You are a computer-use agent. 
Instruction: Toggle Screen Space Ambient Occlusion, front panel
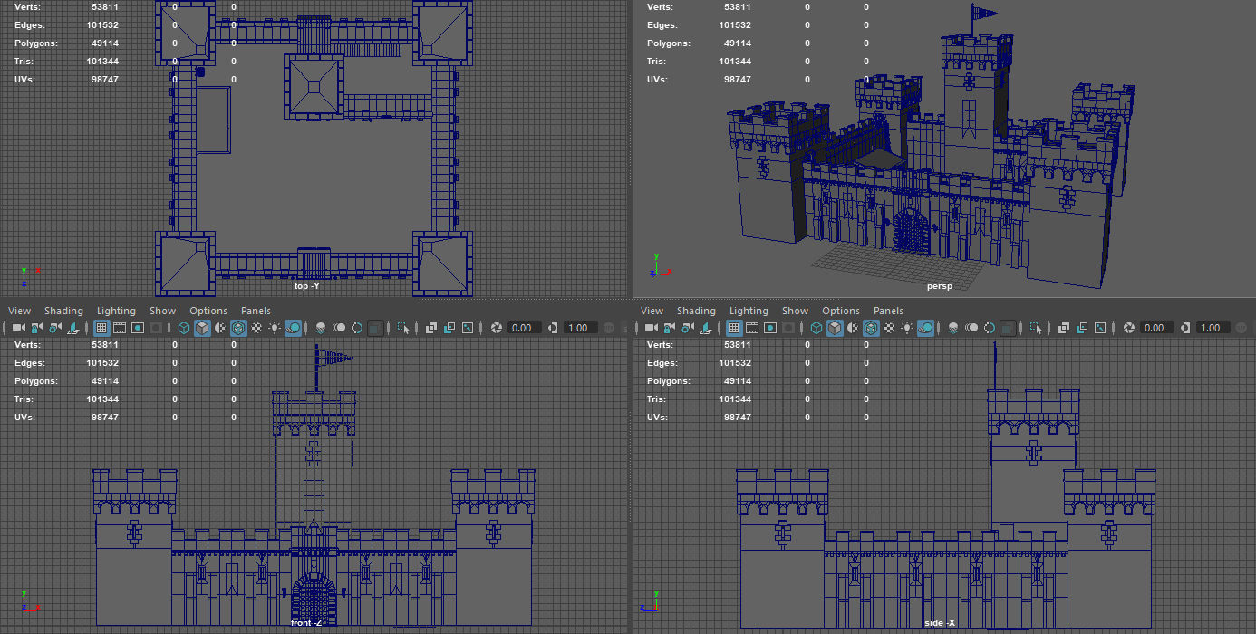coord(321,328)
